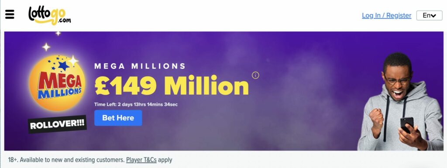This screenshot has width=447, height=168.
Task: Click the small sparkle star atop the banner
Action: [x=58, y=33]
